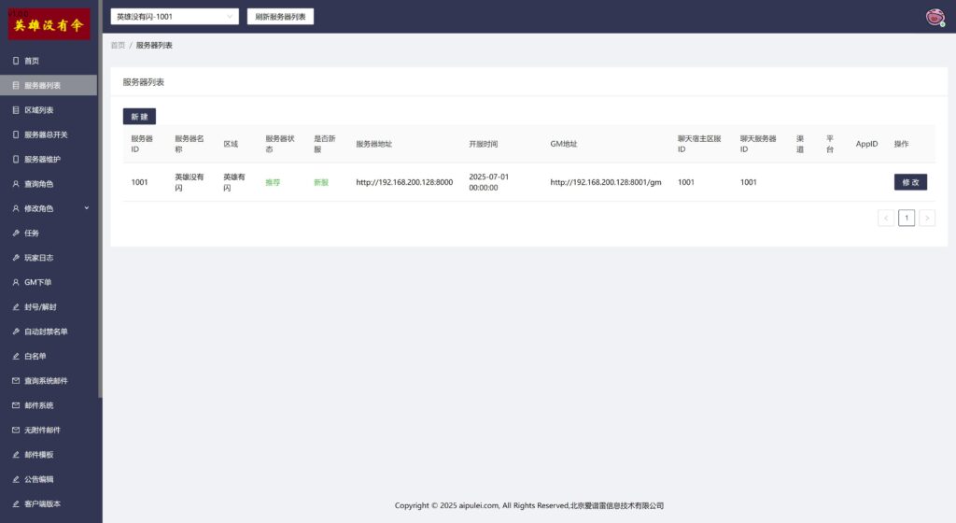Select page 1 in pagination
The height and width of the screenshot is (523, 956).
coord(907,218)
